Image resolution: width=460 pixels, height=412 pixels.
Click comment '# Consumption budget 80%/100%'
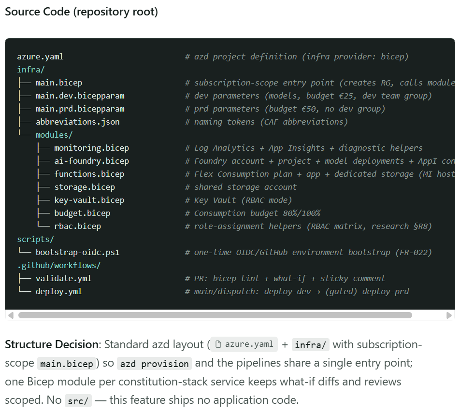tap(253, 213)
